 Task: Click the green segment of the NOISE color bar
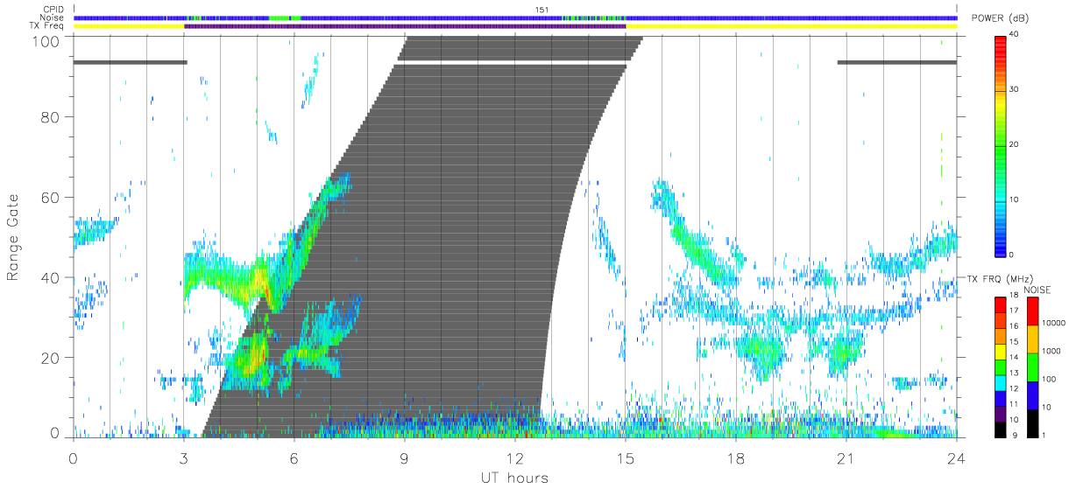coord(1032,367)
